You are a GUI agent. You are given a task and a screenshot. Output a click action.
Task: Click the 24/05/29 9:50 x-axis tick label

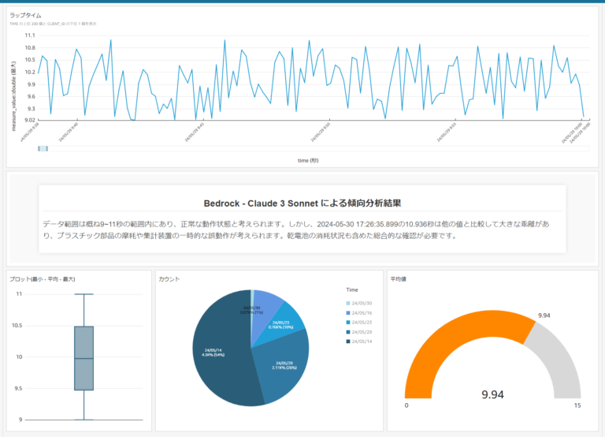pos(321,133)
